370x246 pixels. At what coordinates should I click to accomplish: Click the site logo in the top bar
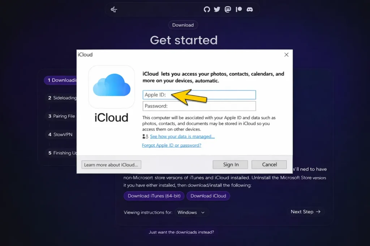coord(114,9)
